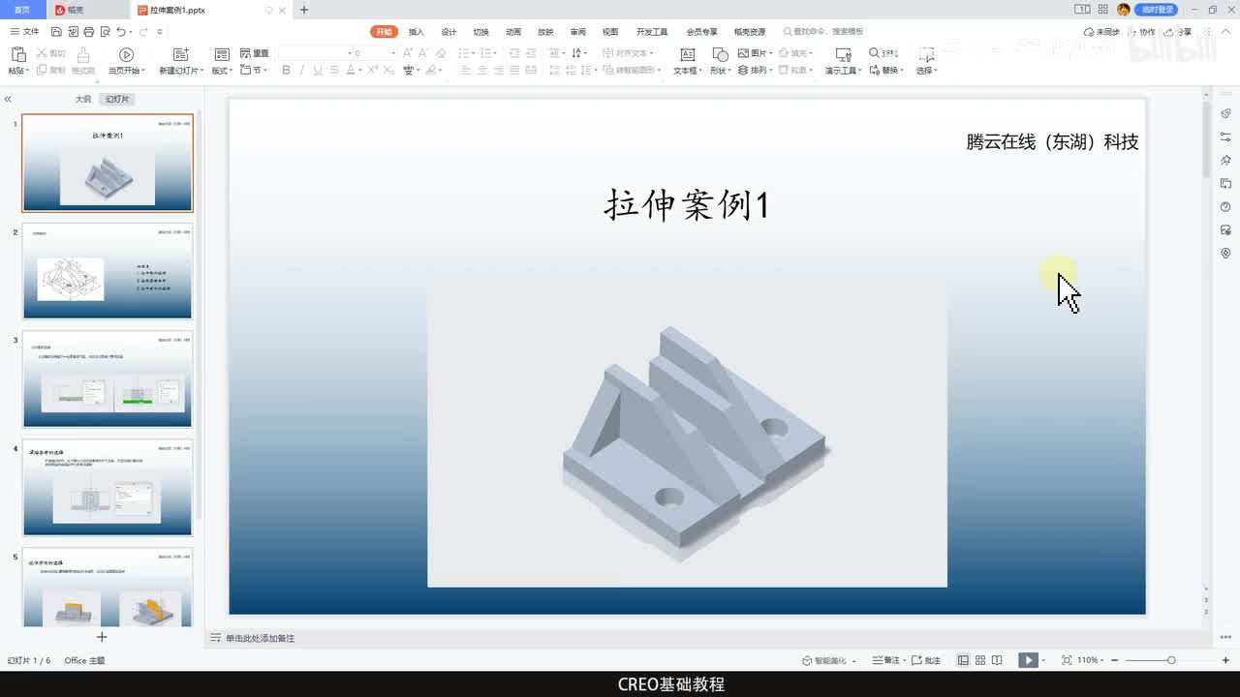Switch to the Animation (动画) ribbon tab
This screenshot has height=697, width=1240.
(513, 32)
